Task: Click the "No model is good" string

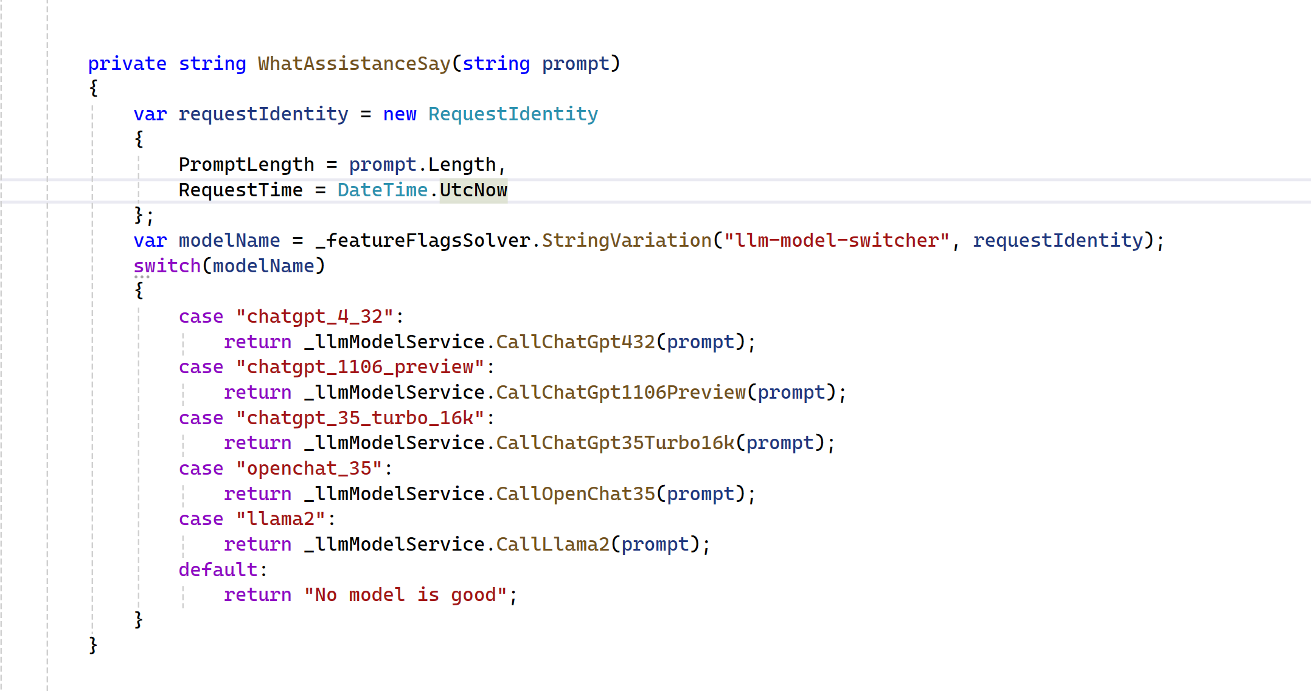Action: pos(405,595)
